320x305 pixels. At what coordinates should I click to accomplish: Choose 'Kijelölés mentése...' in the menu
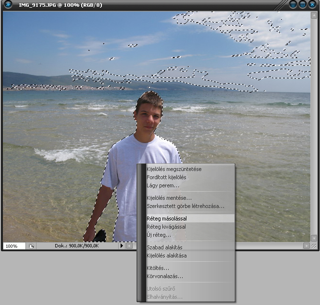click(x=169, y=198)
